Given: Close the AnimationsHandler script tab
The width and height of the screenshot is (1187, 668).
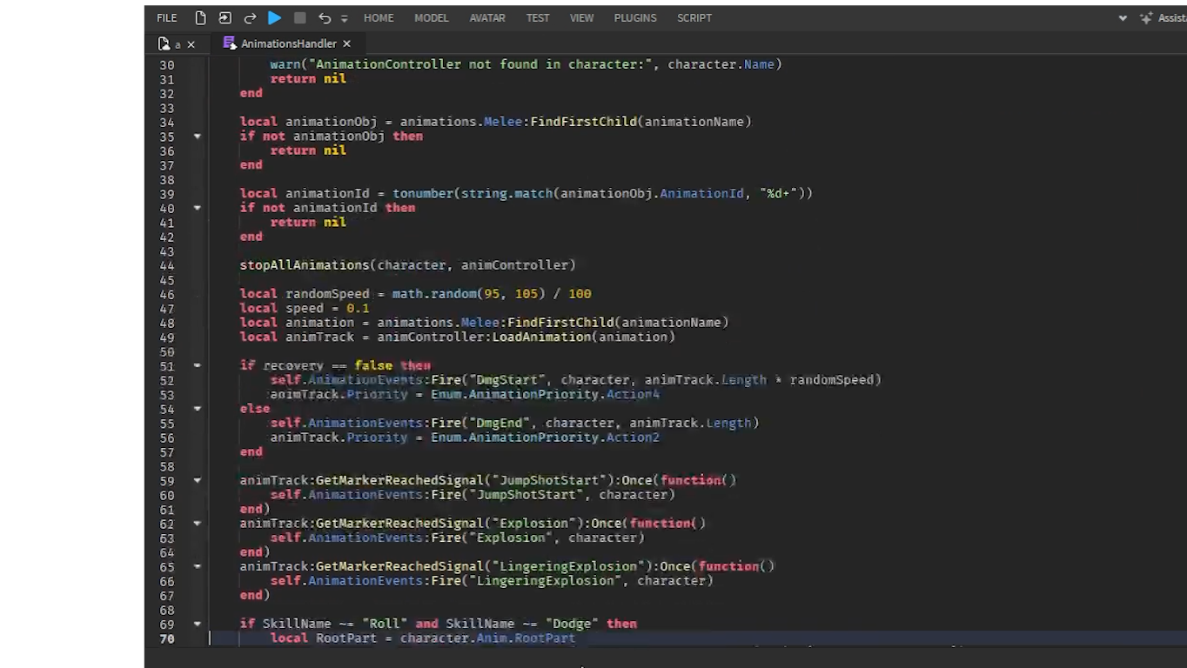Looking at the screenshot, I should click(x=346, y=43).
